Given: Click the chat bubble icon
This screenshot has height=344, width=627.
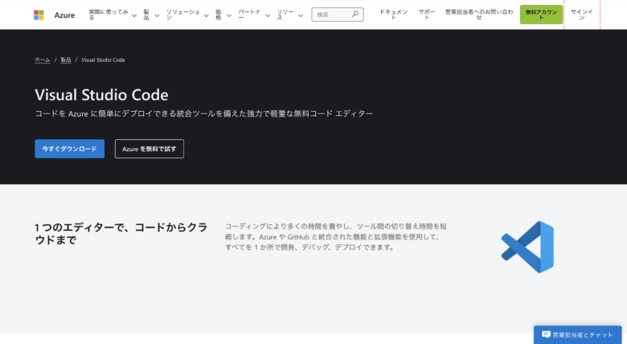Looking at the screenshot, I should coord(546,334).
